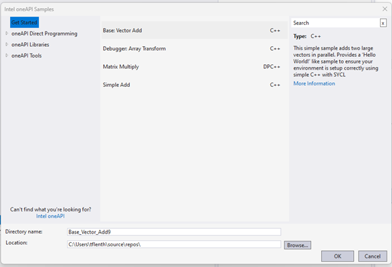Choose the Debugger: Array Transform sample
The width and height of the screenshot is (392, 267).
[x=194, y=48]
